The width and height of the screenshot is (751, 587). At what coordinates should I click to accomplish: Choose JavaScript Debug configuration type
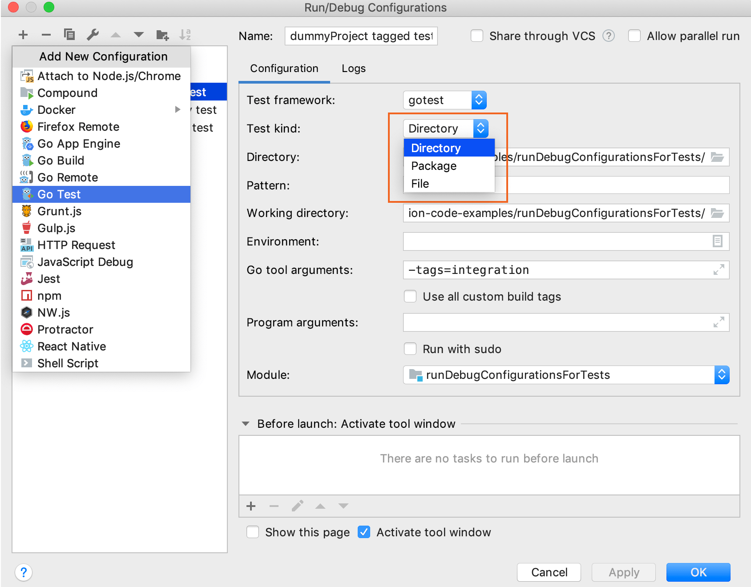[x=101, y=262]
